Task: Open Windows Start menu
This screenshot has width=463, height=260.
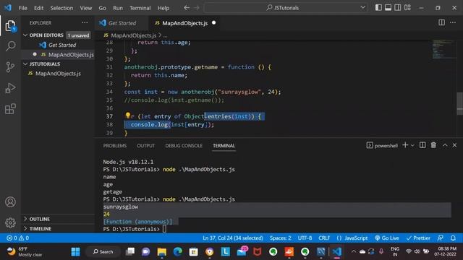Action: pos(75,252)
